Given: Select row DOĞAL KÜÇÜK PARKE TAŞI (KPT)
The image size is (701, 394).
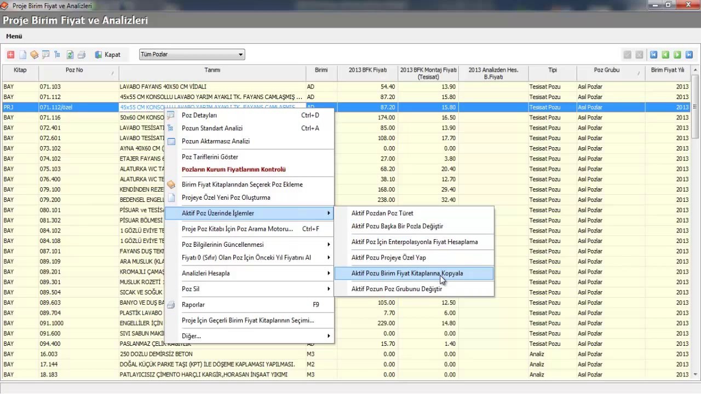Looking at the screenshot, I should (x=346, y=364).
